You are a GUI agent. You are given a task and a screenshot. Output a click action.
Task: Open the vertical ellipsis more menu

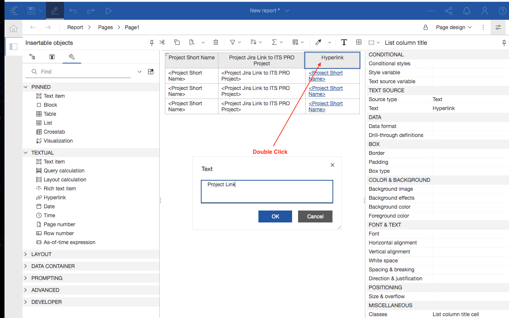pyautogui.click(x=483, y=27)
